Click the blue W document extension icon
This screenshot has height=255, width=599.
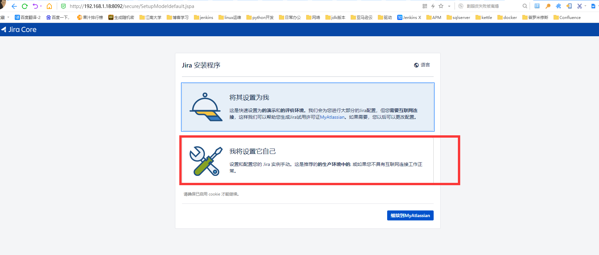tap(593, 6)
